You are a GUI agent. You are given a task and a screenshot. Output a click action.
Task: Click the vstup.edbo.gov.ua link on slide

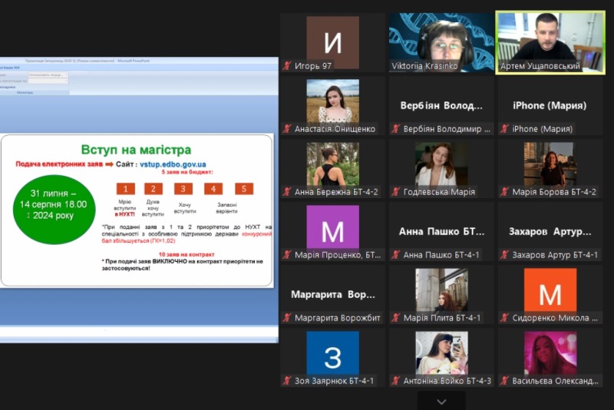coord(173,164)
